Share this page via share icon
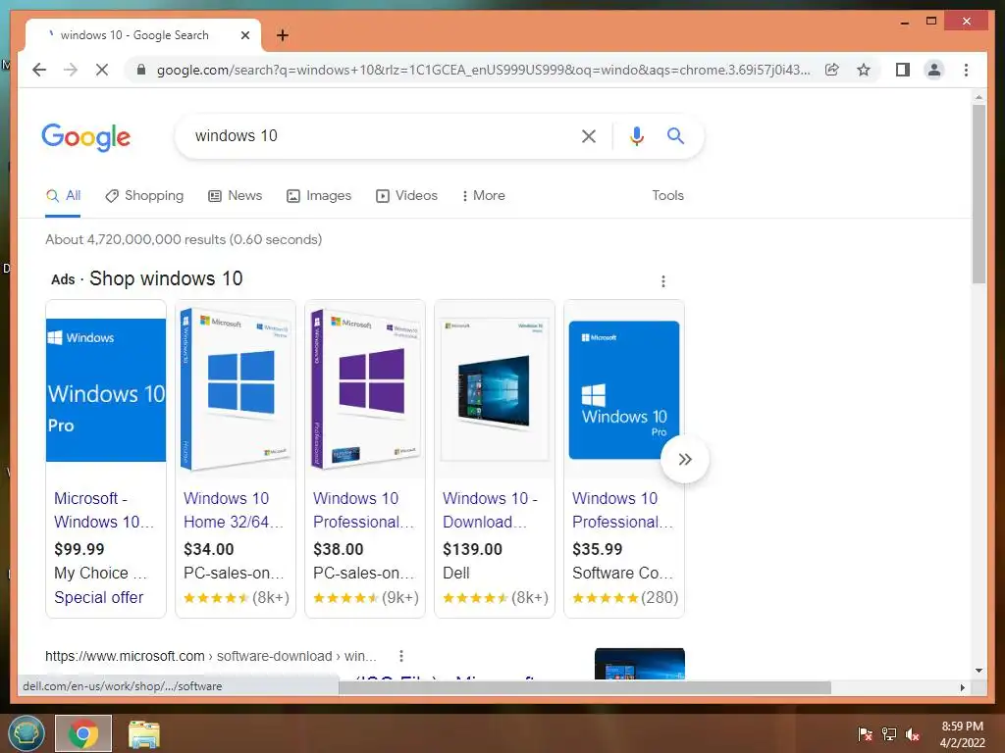Image resolution: width=1005 pixels, height=753 pixels. click(832, 70)
